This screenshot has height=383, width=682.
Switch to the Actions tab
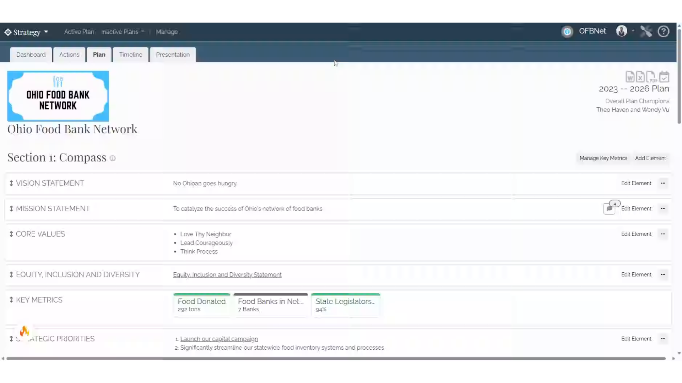click(x=69, y=55)
